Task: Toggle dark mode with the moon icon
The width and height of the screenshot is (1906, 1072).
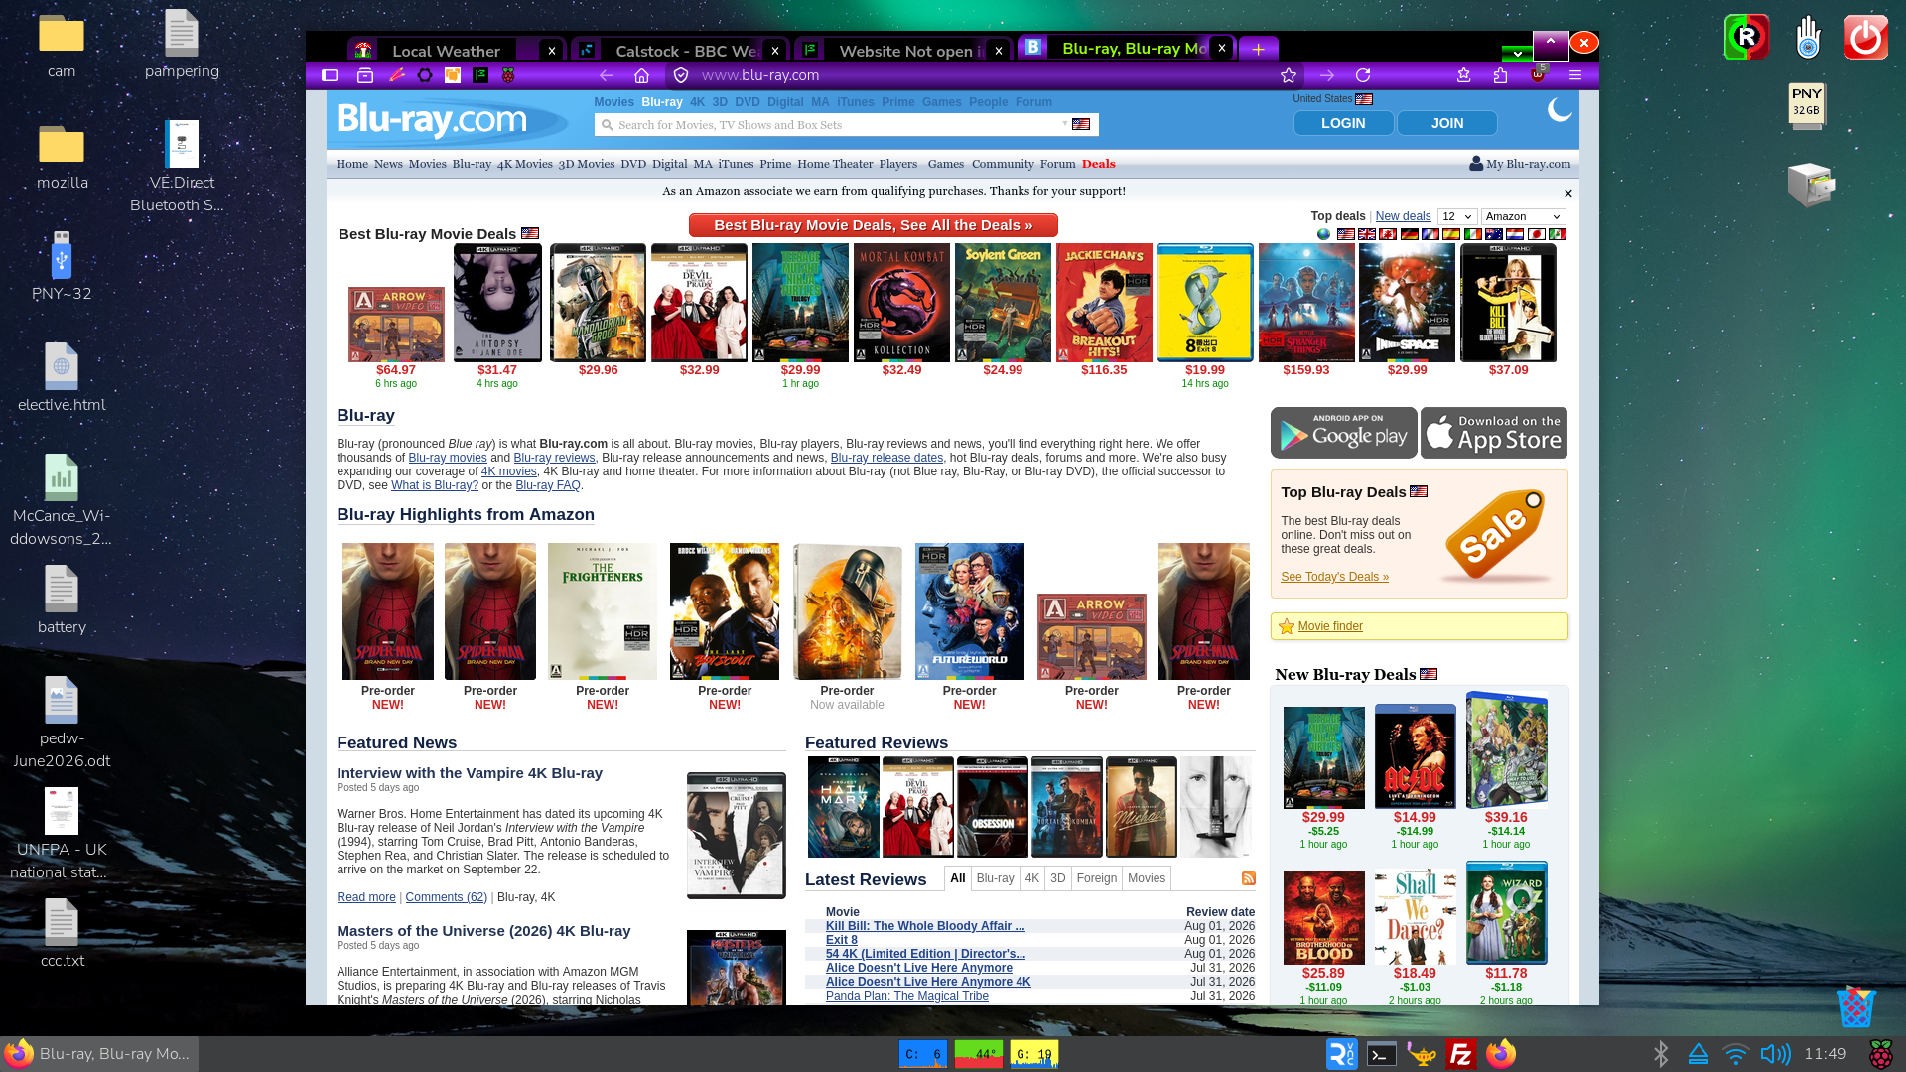Action: point(1560,109)
